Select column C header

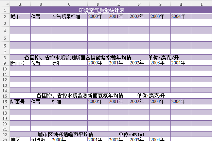tap(69, 4)
